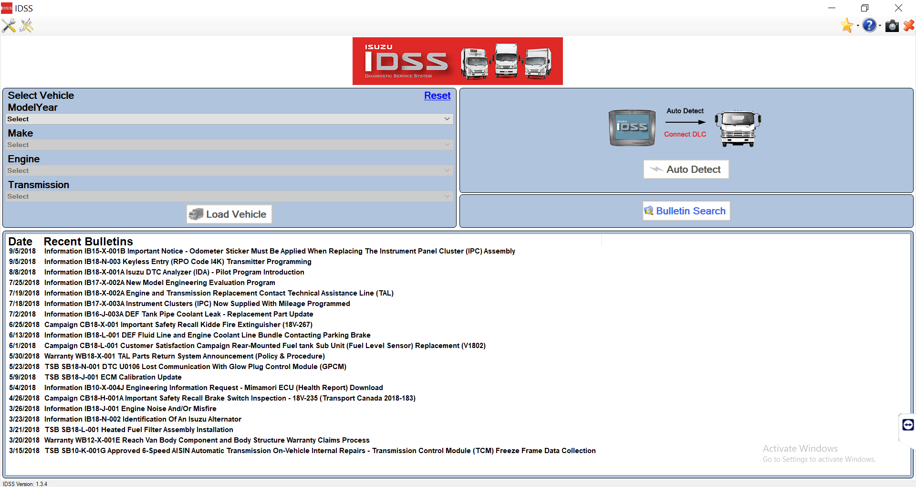This screenshot has height=487, width=916.
Task: Expand the help icon dropdown arrow
Action: 880,26
